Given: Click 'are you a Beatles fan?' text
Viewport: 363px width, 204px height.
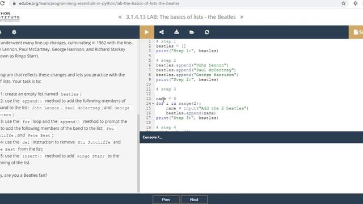Looking at the screenshot, I should coord(26,175).
